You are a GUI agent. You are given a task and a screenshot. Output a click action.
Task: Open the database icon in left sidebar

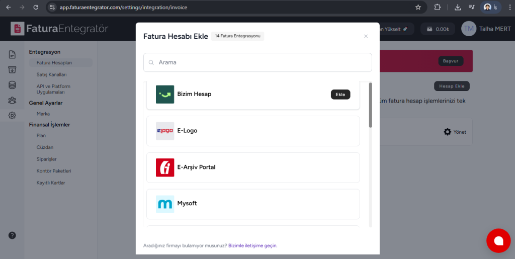pos(12,85)
